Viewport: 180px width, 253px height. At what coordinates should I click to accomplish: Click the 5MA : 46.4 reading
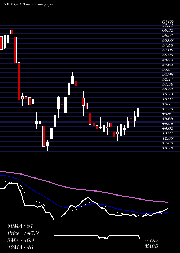point(21,240)
